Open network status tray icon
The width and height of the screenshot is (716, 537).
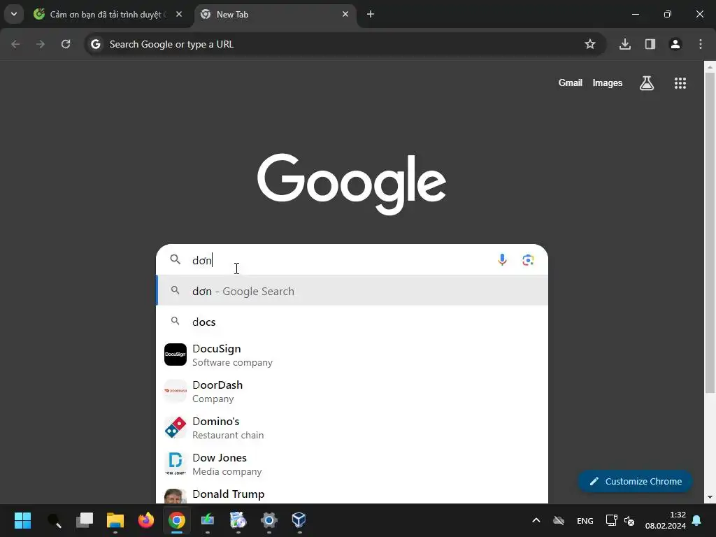[611, 520]
